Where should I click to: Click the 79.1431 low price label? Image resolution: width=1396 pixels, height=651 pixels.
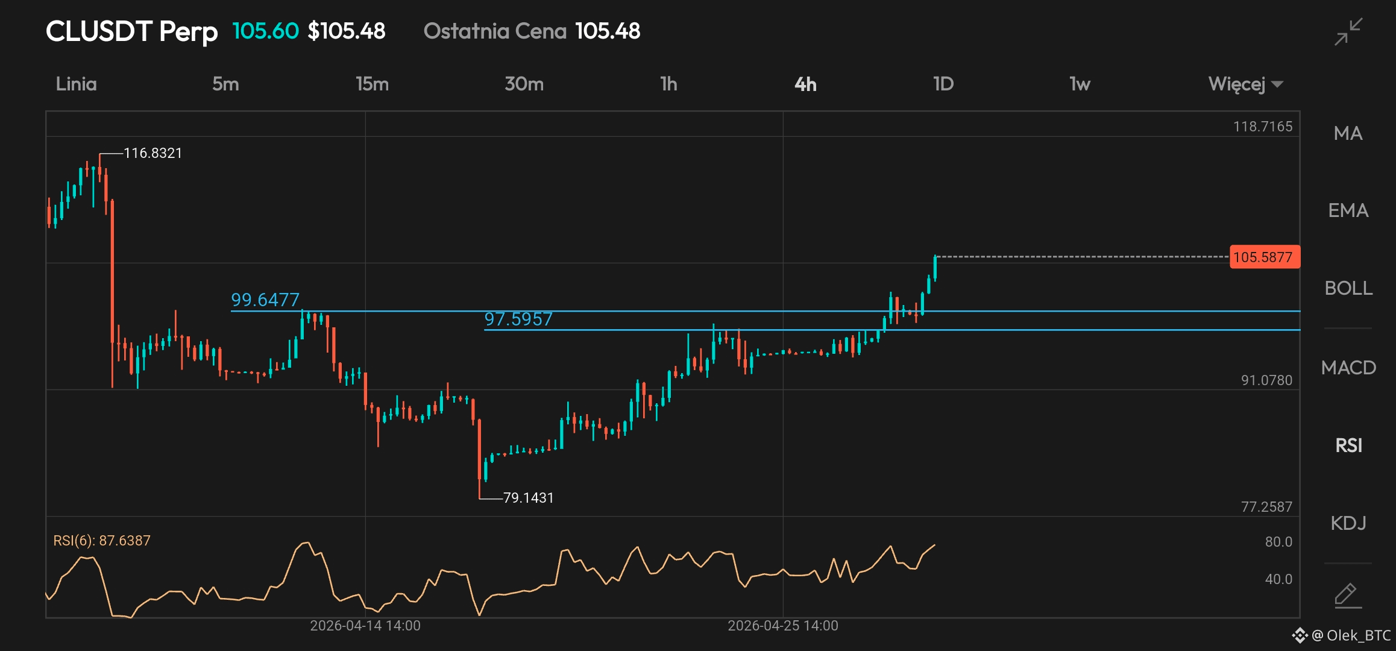[x=528, y=498]
